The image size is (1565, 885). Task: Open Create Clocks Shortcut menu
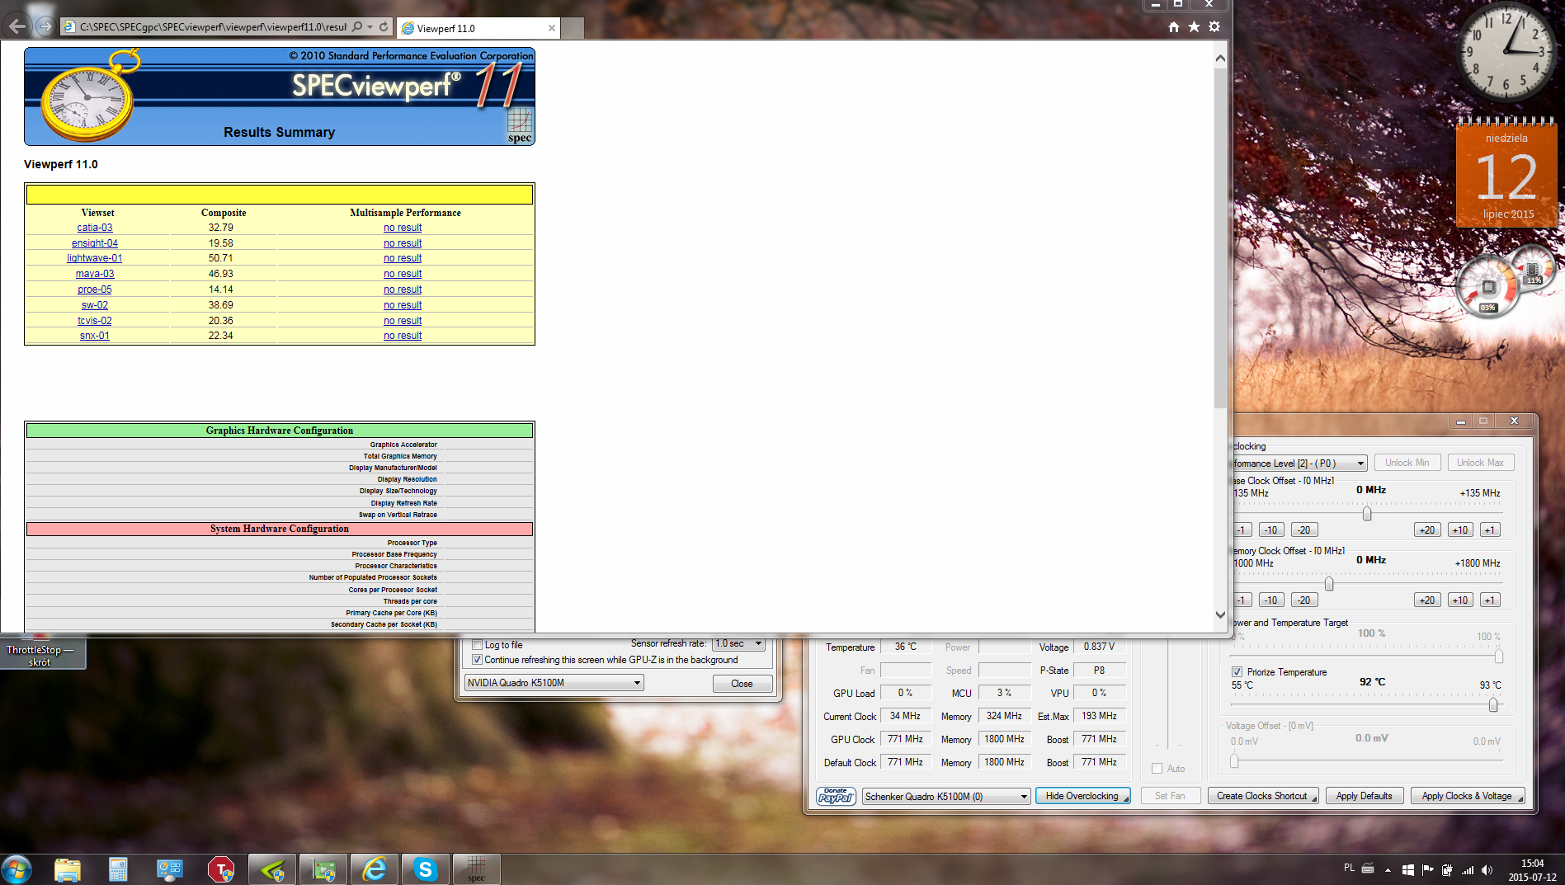pos(1263,796)
